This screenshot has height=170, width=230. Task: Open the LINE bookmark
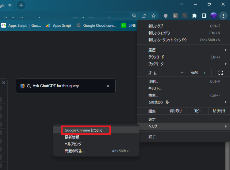pos(129,25)
